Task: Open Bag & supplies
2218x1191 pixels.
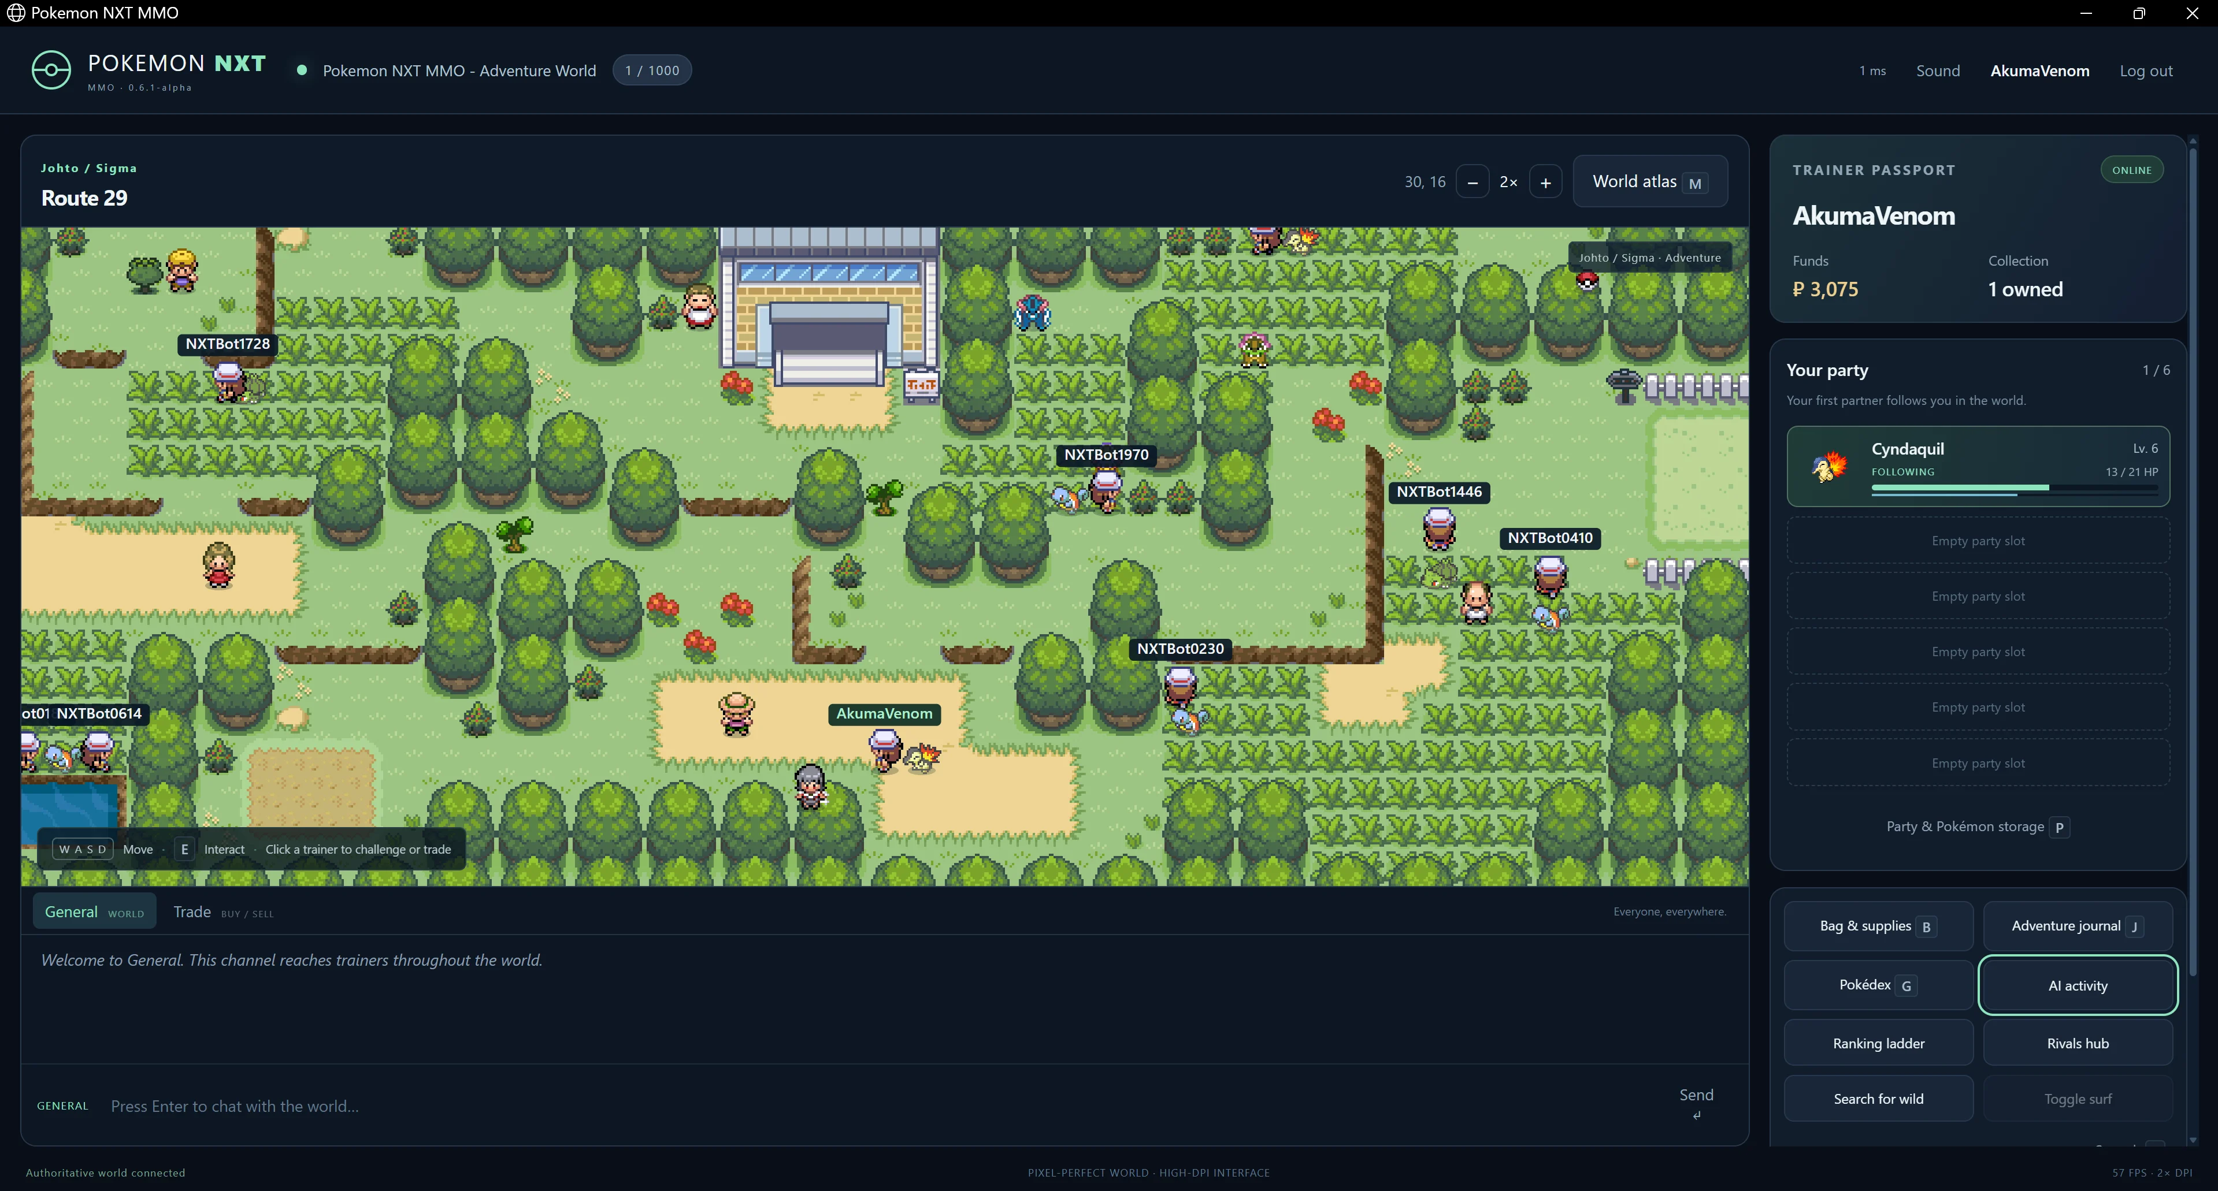Action: click(x=1878, y=926)
